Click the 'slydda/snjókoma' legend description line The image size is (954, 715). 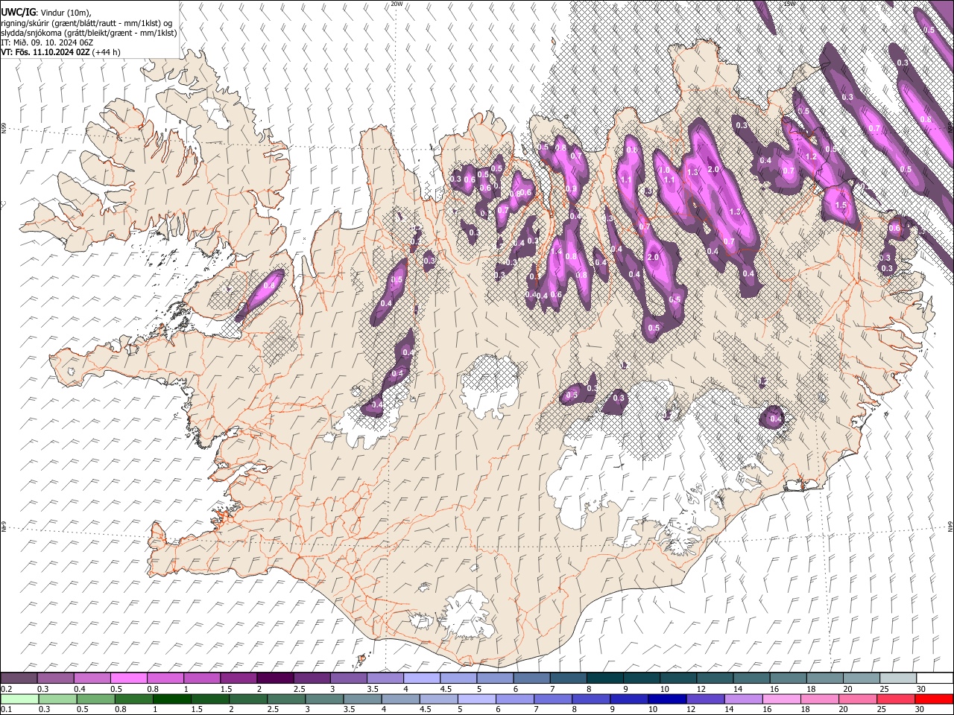(x=89, y=33)
